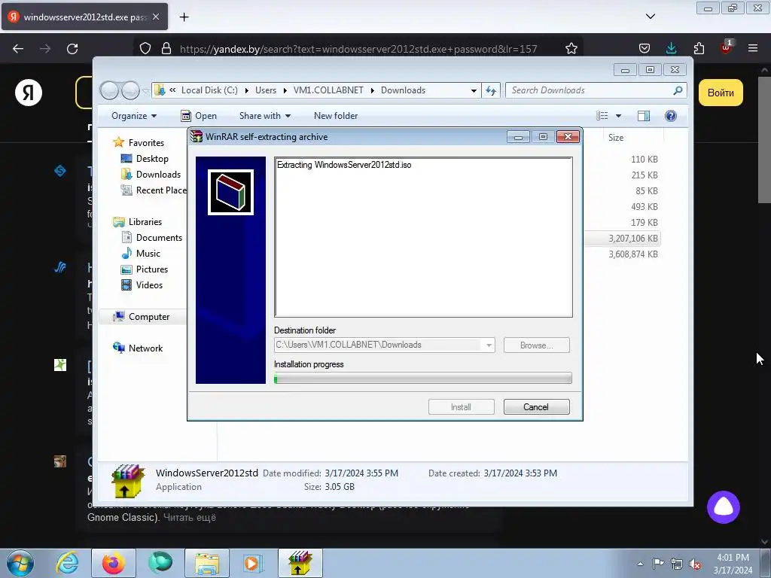Close the windowsserver2012std.exe tab
The image size is (771, 578).
coord(156,17)
